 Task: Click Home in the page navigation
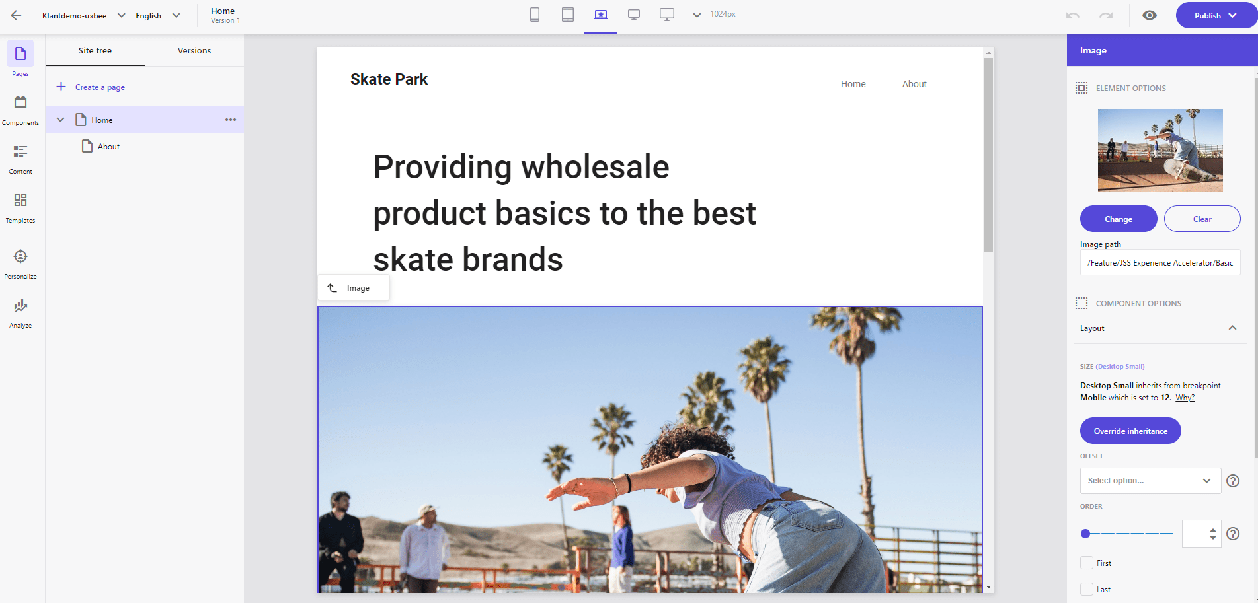853,84
